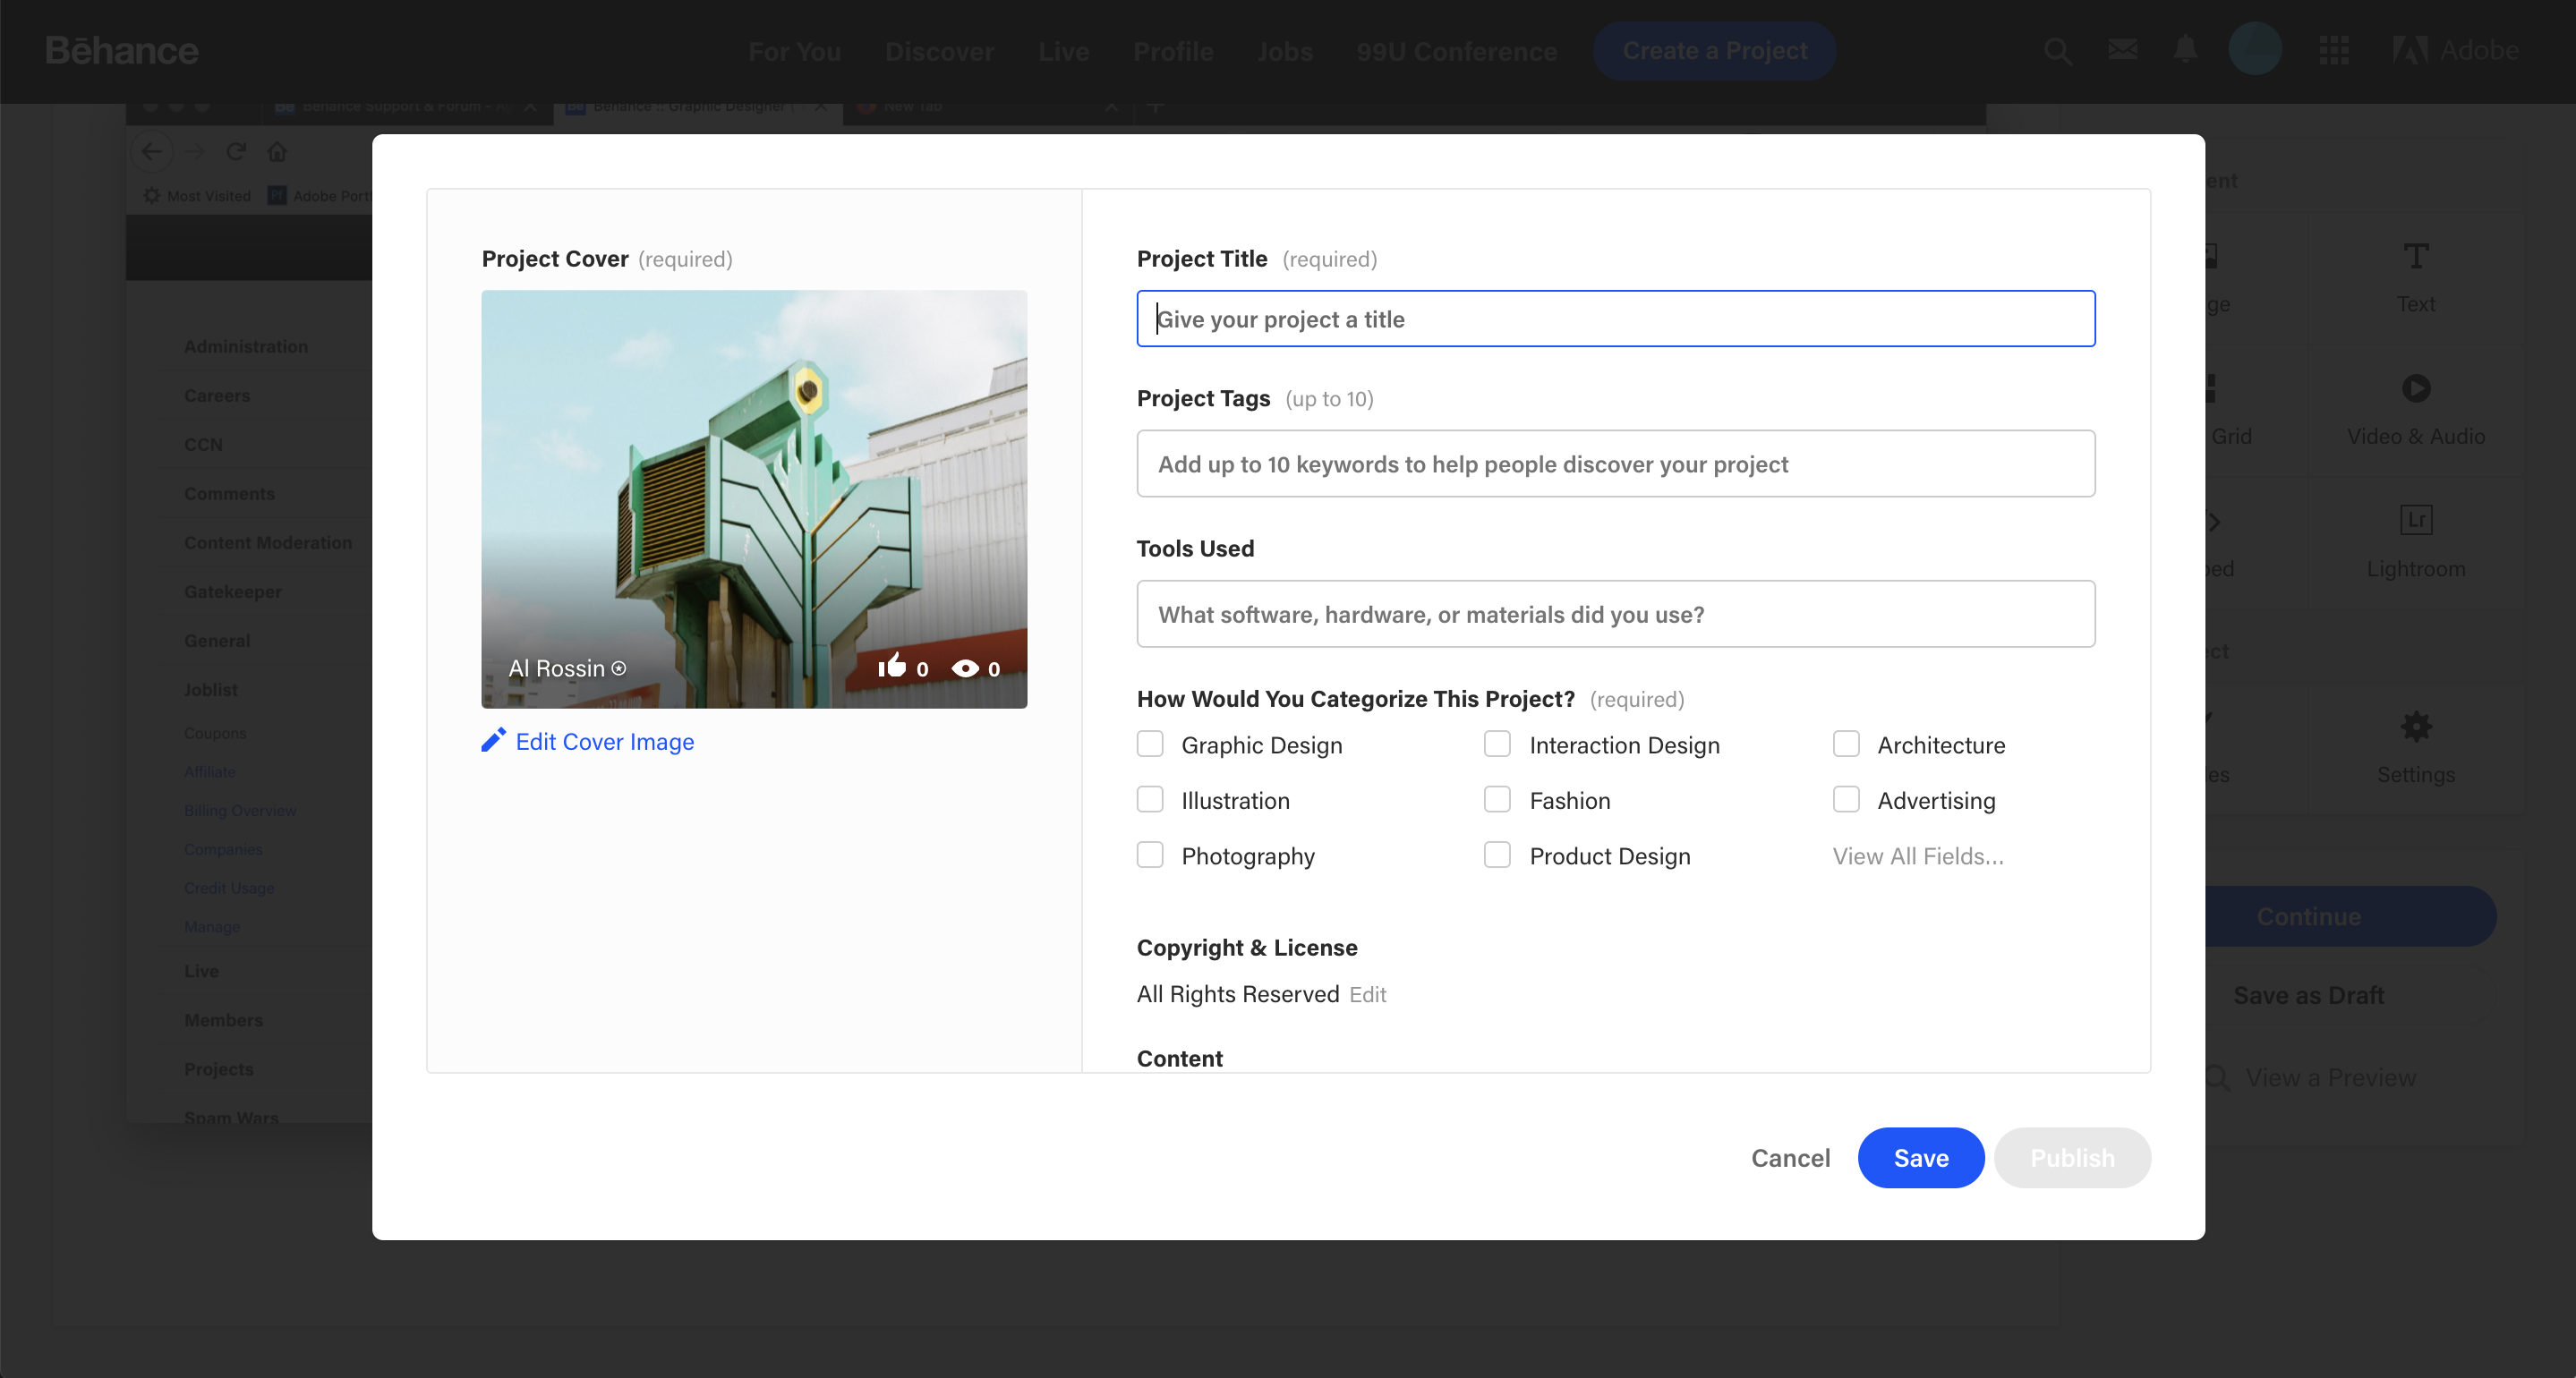The height and width of the screenshot is (1378, 2576).
Task: Click the project title input field
Action: tap(1616, 317)
